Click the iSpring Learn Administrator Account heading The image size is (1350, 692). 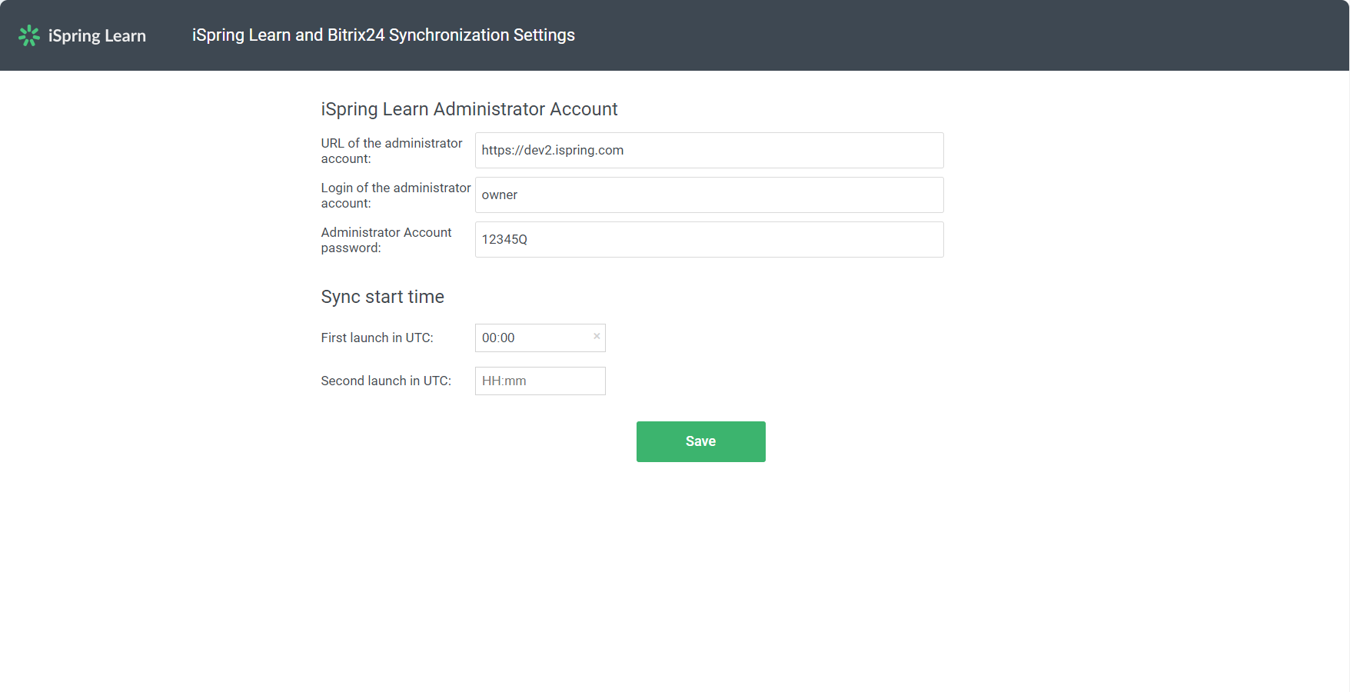pos(469,109)
